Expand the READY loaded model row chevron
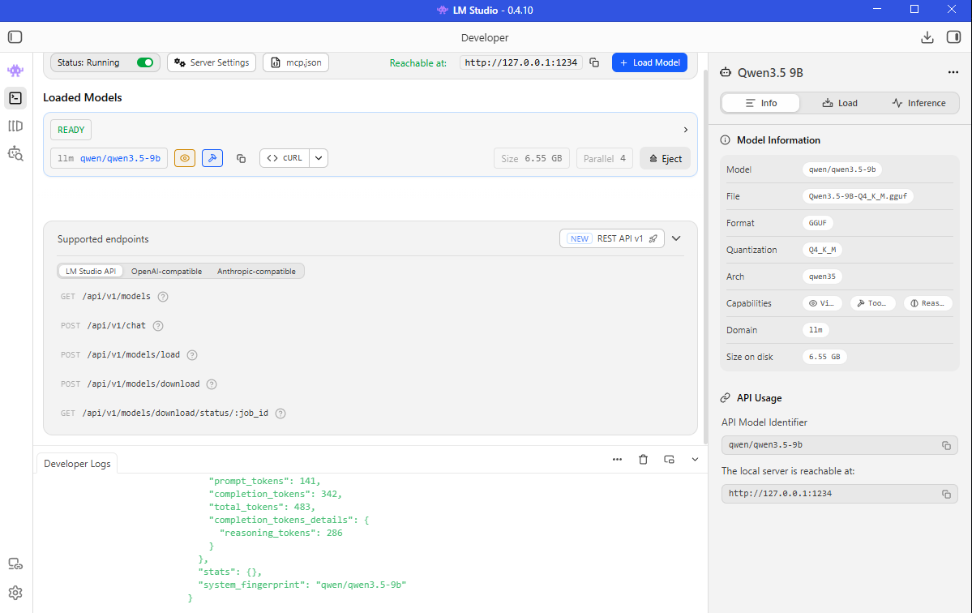Screen dimensions: 972x613 pyautogui.click(x=685, y=130)
